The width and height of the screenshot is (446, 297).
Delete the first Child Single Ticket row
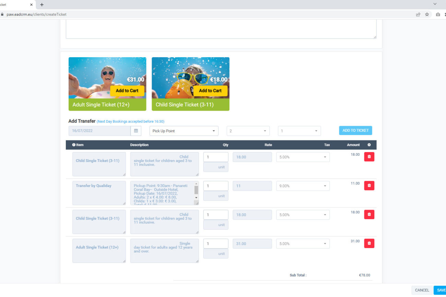tap(369, 157)
